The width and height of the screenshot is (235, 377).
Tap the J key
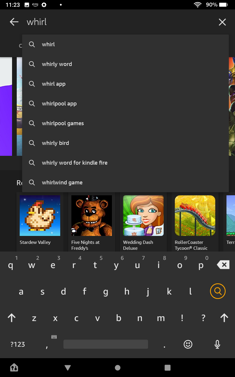point(148,292)
